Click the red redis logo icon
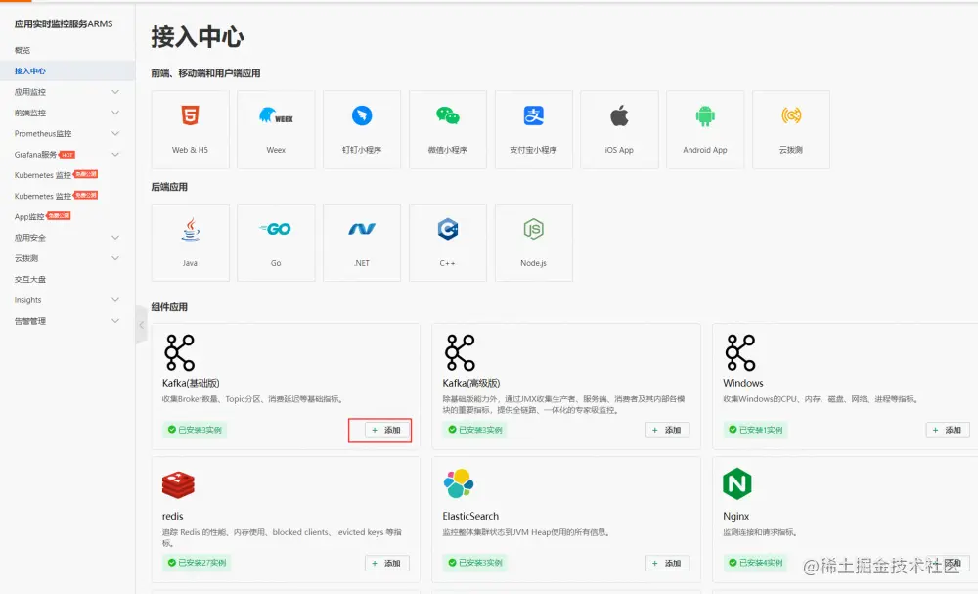The image size is (978, 594). pyautogui.click(x=178, y=484)
